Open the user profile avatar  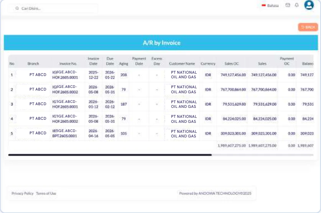pos(309,5)
